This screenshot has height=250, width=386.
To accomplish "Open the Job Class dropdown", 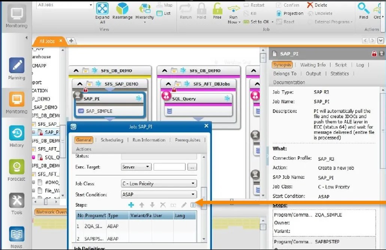I will coord(159,183).
